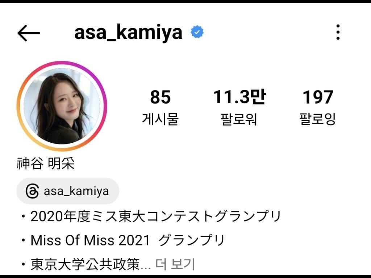Click the truncated 東京大学公共政策 bio line

pyautogui.click(x=91, y=264)
